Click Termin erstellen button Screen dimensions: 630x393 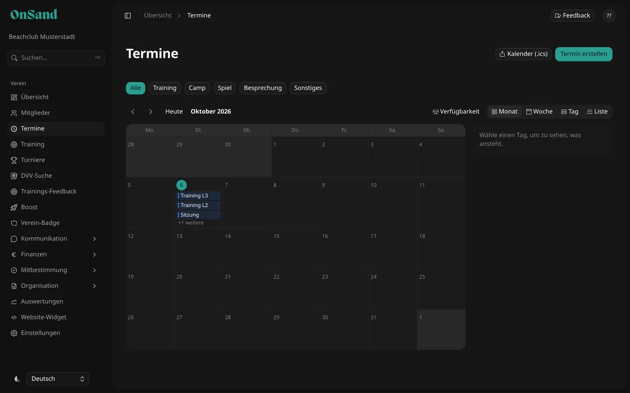pos(584,54)
